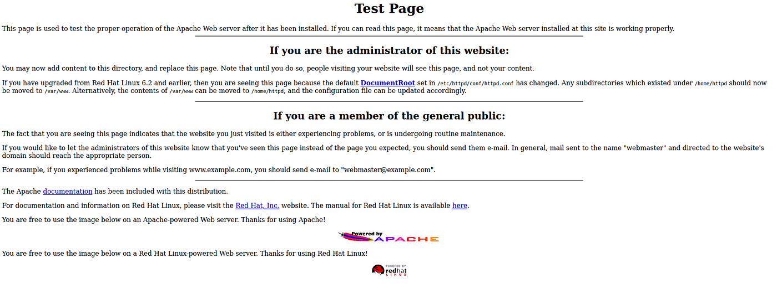This screenshot has height=304, width=777.
Task: Click the Powered by Apache logo image
Action: 389,237
